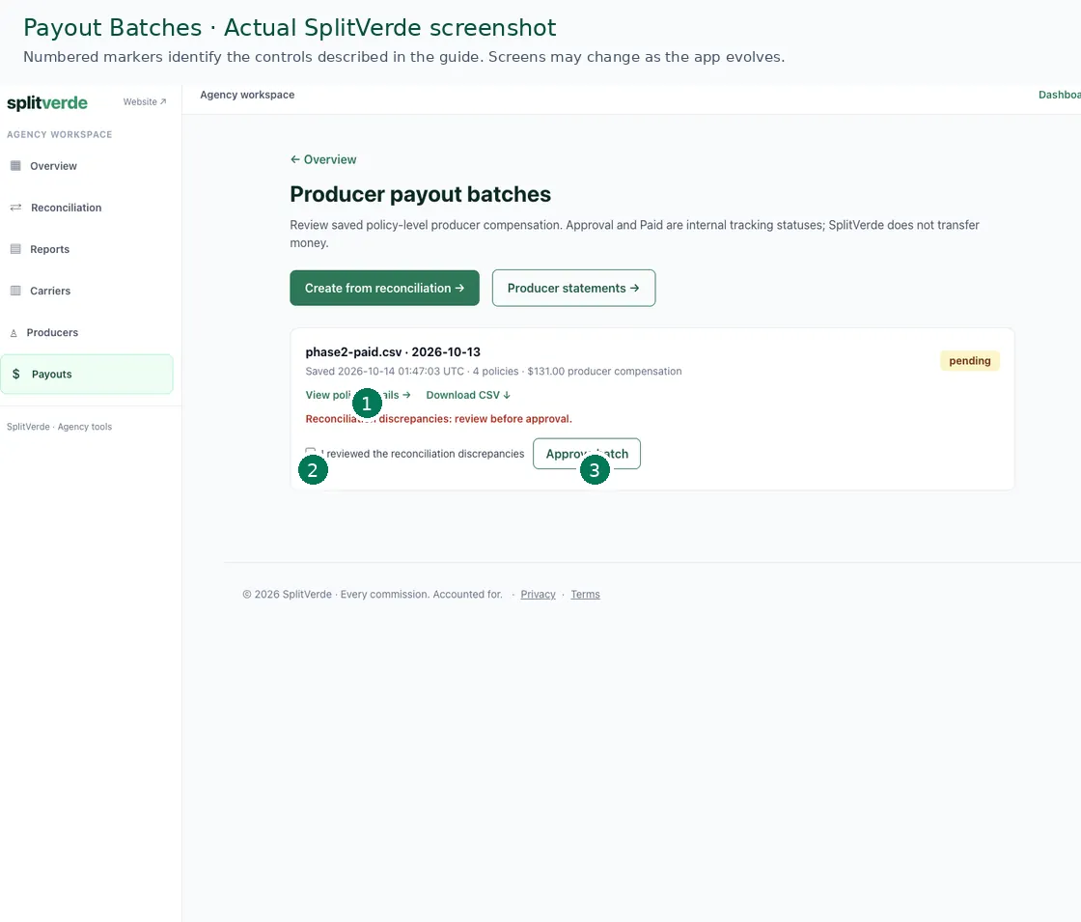1081x922 pixels.
Task: Click the Dashboard link in top bar
Action: pyautogui.click(x=1060, y=96)
